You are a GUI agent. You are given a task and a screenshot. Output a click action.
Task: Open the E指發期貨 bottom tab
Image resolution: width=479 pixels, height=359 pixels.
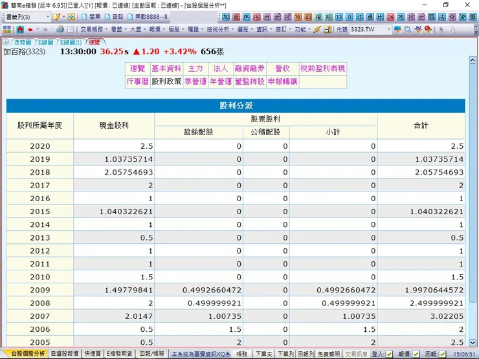(x=119, y=354)
